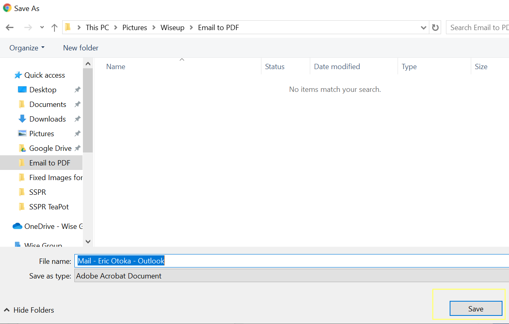Image resolution: width=509 pixels, height=324 pixels.
Task: Click the Downloads arrow icon
Action: pyautogui.click(x=22, y=119)
